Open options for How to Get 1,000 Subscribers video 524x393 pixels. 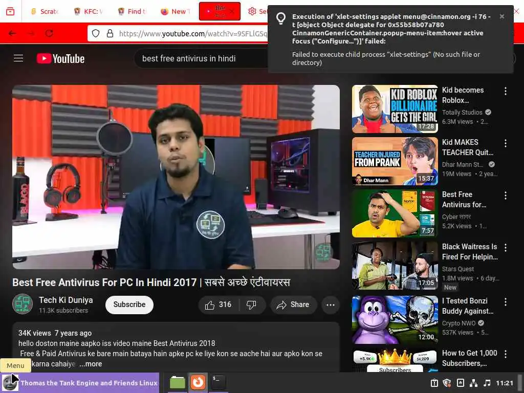pos(506,354)
